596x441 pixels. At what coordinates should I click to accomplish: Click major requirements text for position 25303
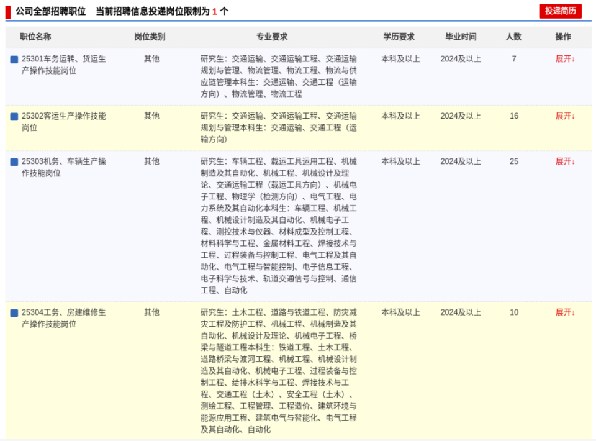pyautogui.click(x=279, y=226)
